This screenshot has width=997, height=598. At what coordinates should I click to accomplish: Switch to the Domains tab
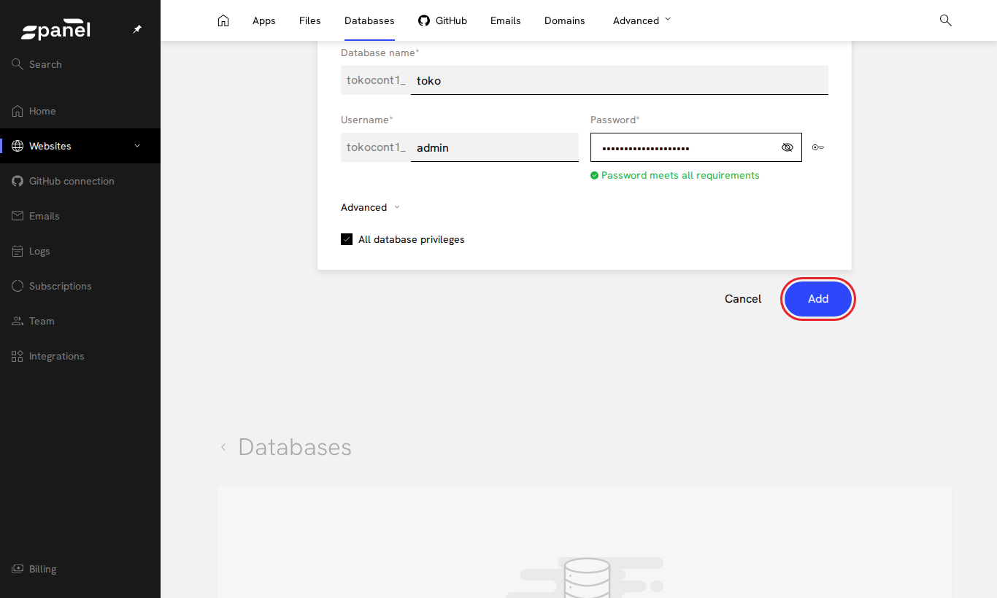coord(565,20)
